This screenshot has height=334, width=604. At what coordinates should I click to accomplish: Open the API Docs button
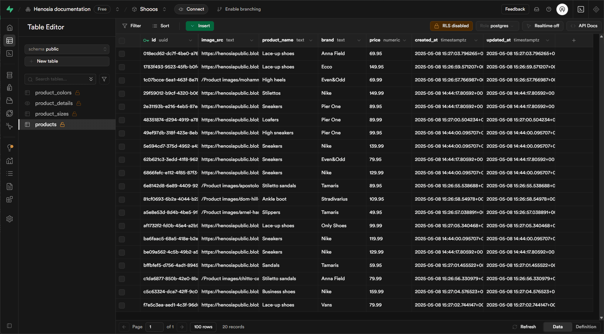[x=584, y=26]
